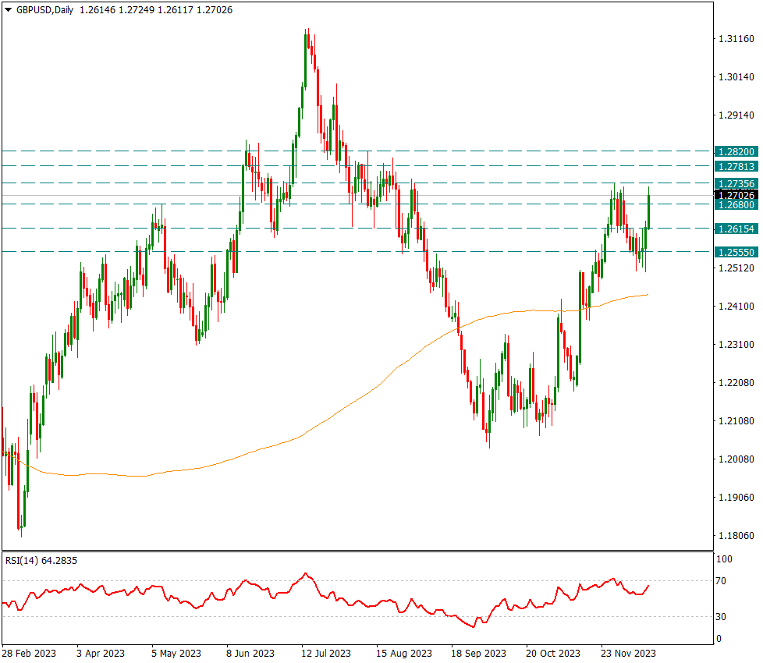This screenshot has height=663, width=763.
Task: Click the 1.26154 price level label
Action: coord(736,229)
